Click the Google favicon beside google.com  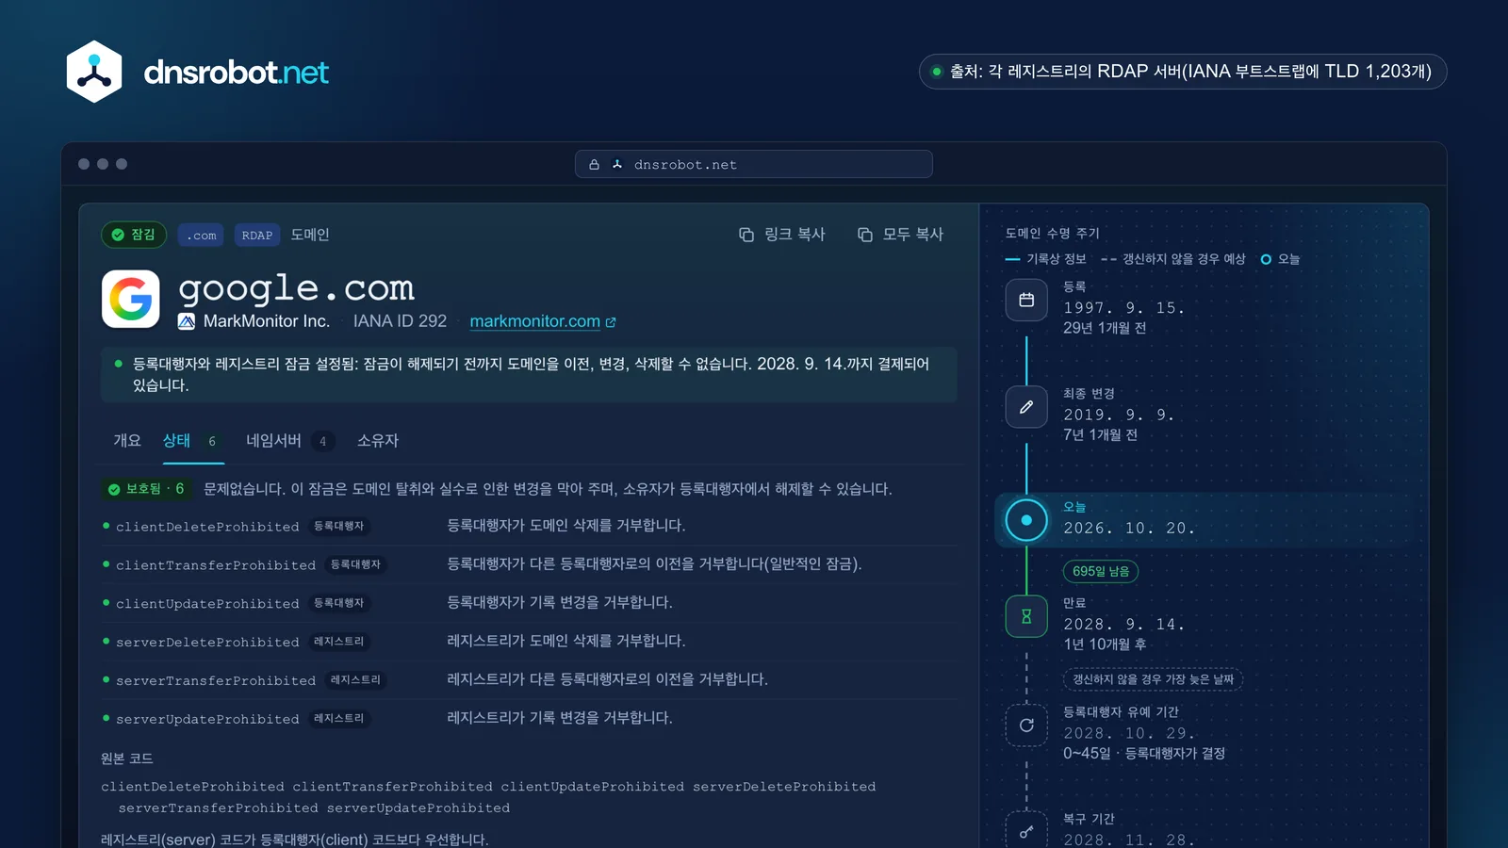(x=131, y=300)
